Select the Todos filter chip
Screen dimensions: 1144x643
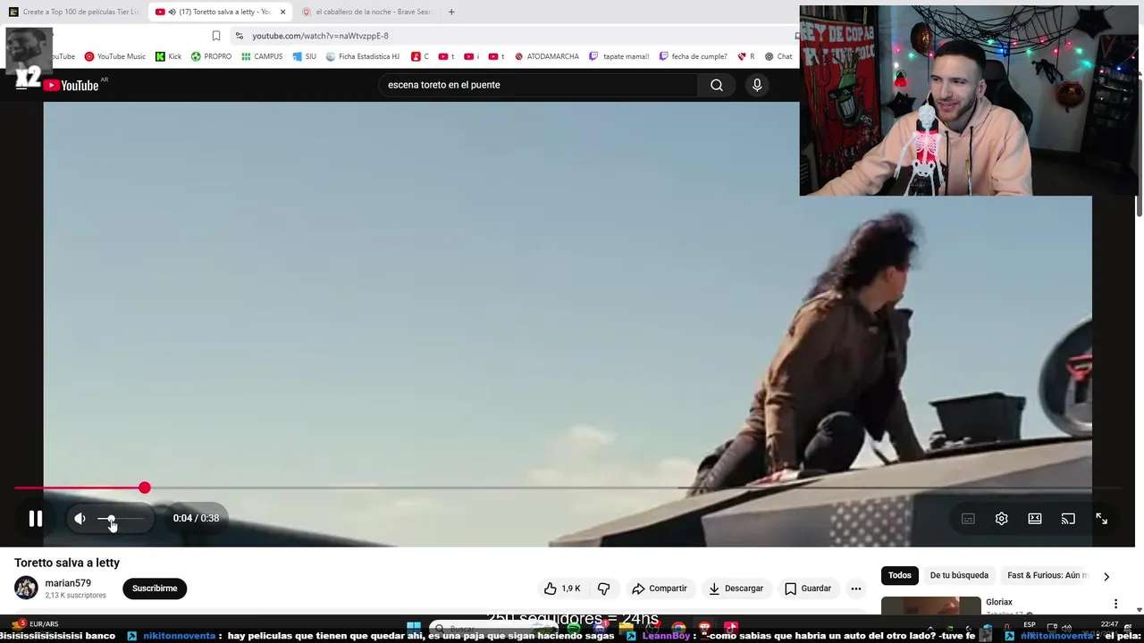(900, 575)
